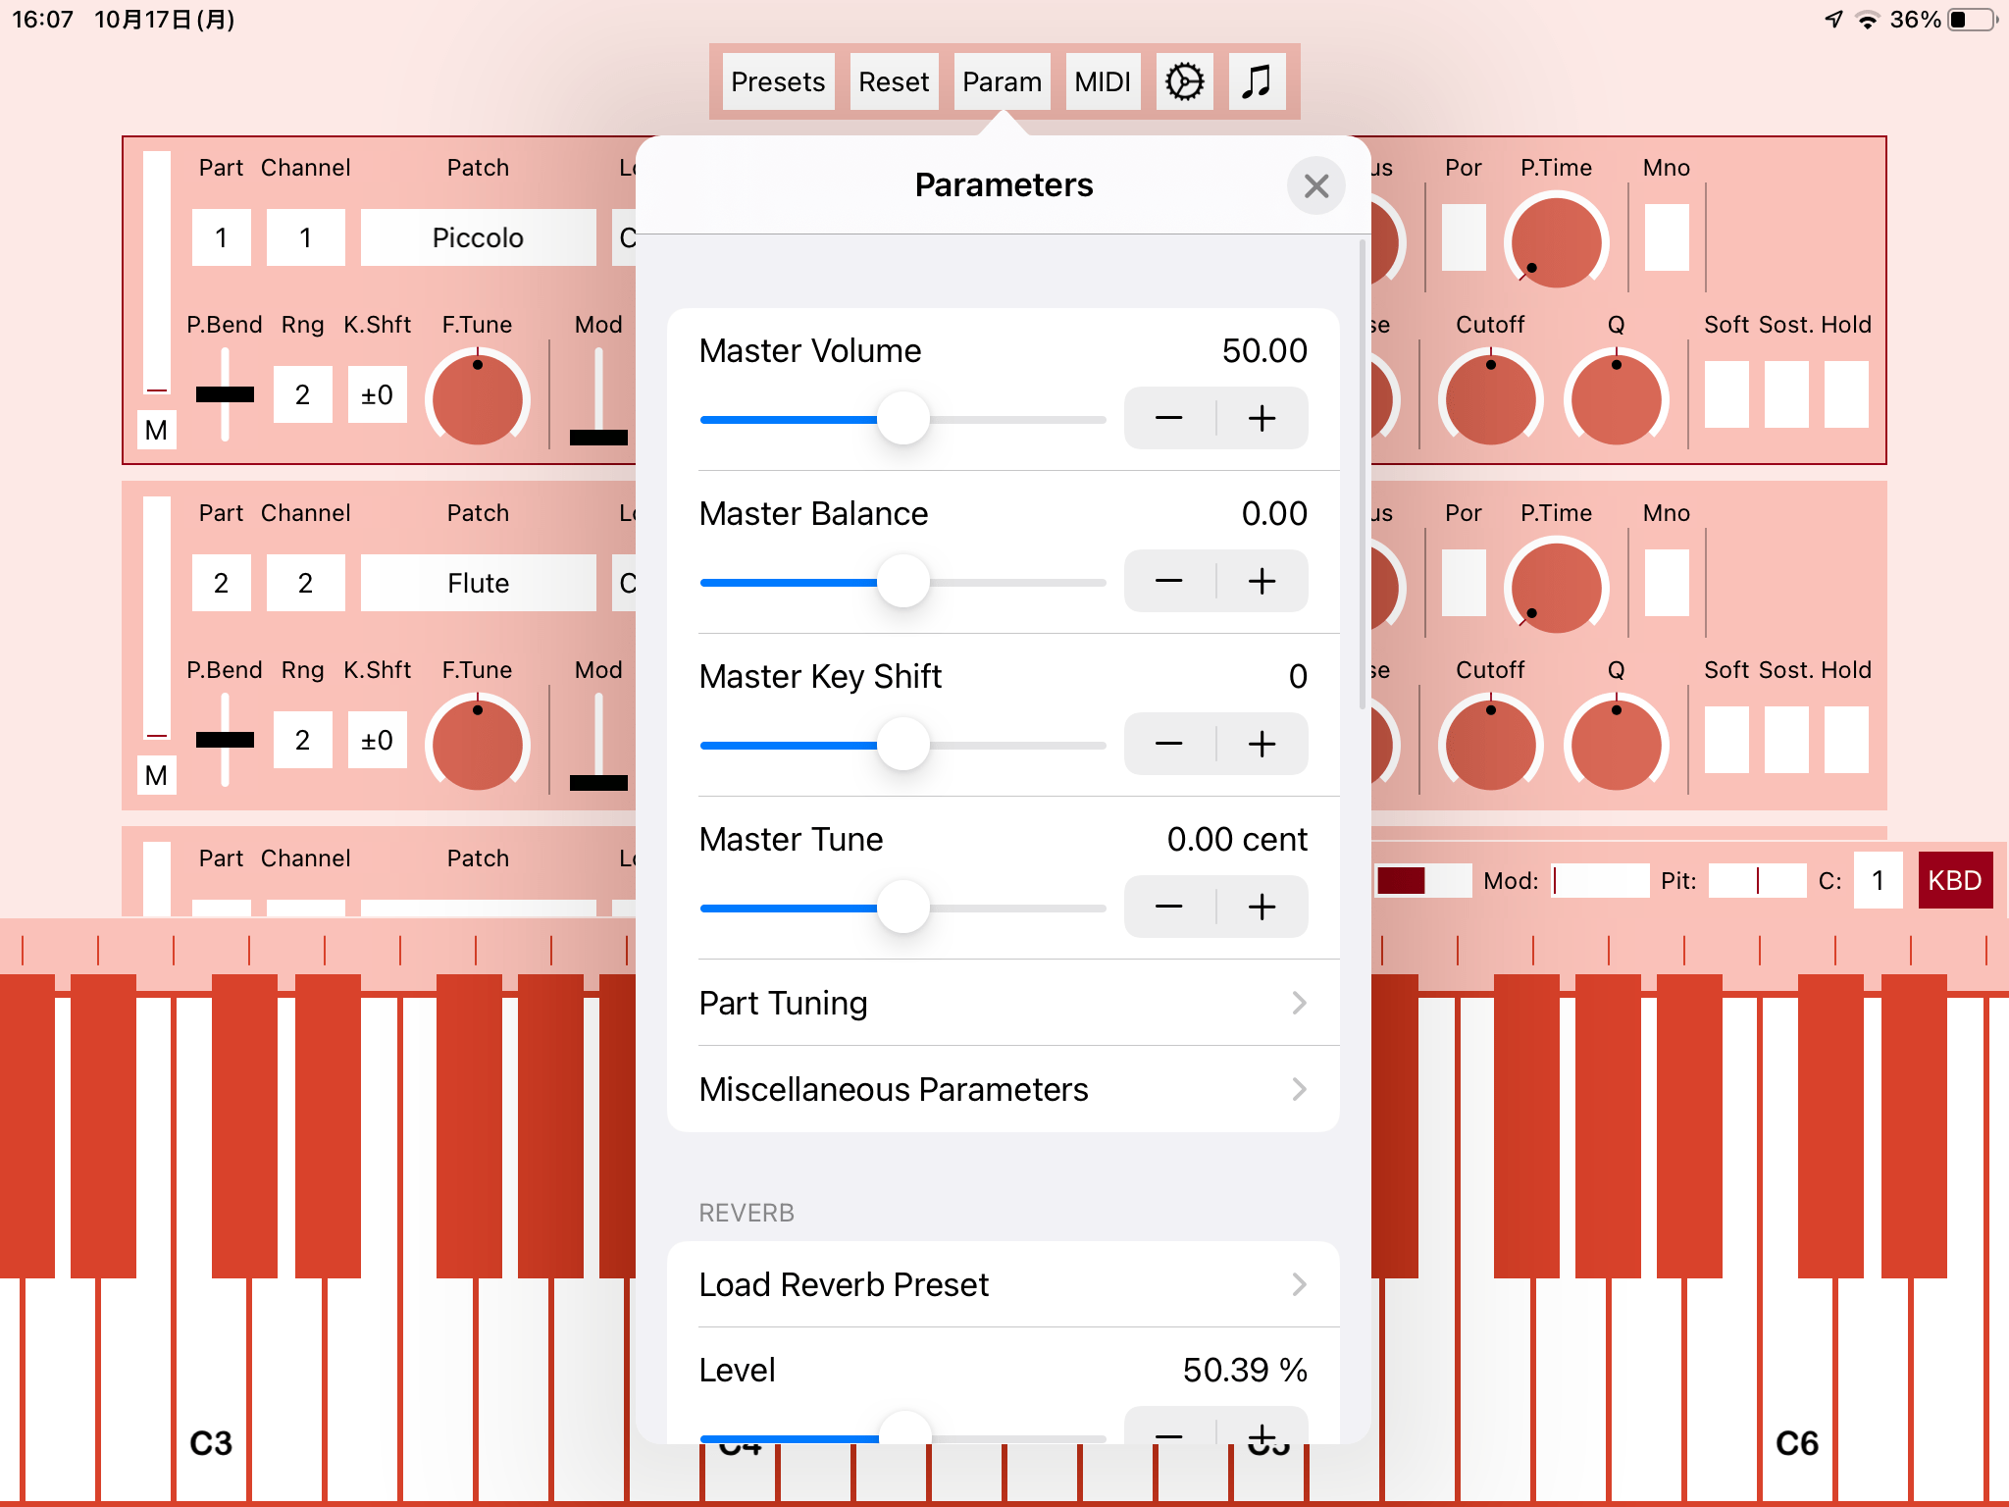The width and height of the screenshot is (2009, 1507).
Task: Change Part 2 channel number field
Action: pos(305,583)
